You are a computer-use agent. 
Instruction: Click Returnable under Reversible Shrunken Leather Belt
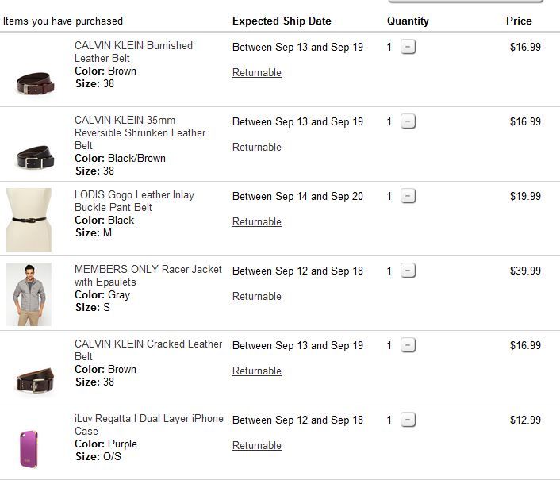click(256, 148)
